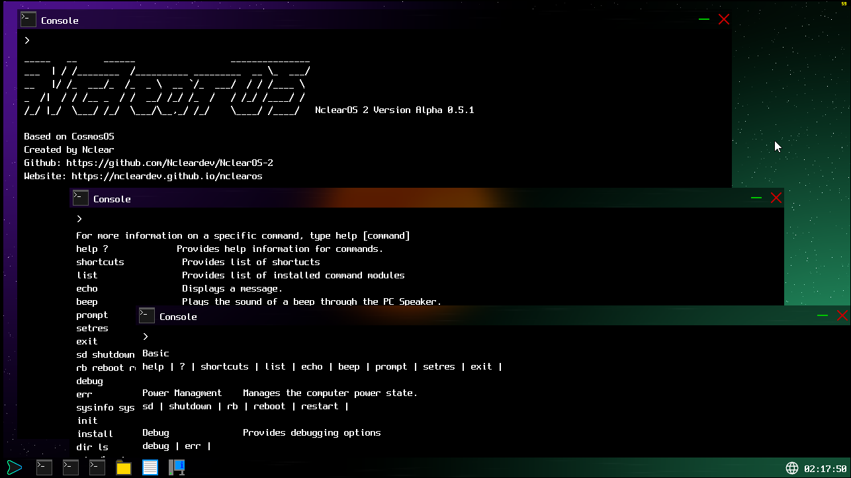851x478 pixels.
Task: Minimize the console showing the NclearOS banner
Action: pos(704,19)
